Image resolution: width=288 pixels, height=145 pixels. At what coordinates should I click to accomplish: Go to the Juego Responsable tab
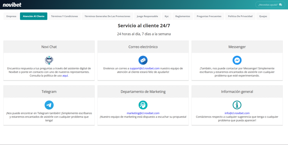(x=147, y=16)
